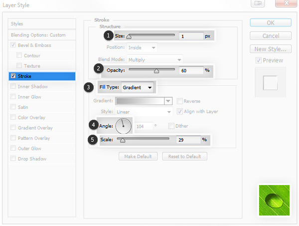Toggle the Preview checkbox

258,60
